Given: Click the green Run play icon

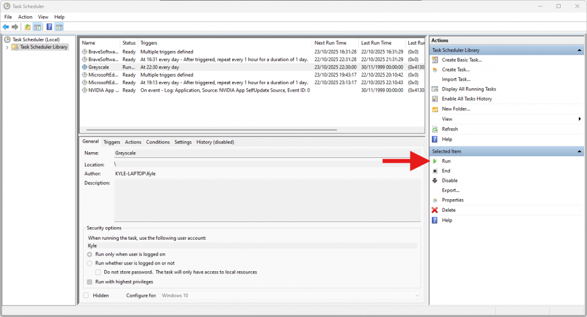Looking at the screenshot, I should 435,161.
